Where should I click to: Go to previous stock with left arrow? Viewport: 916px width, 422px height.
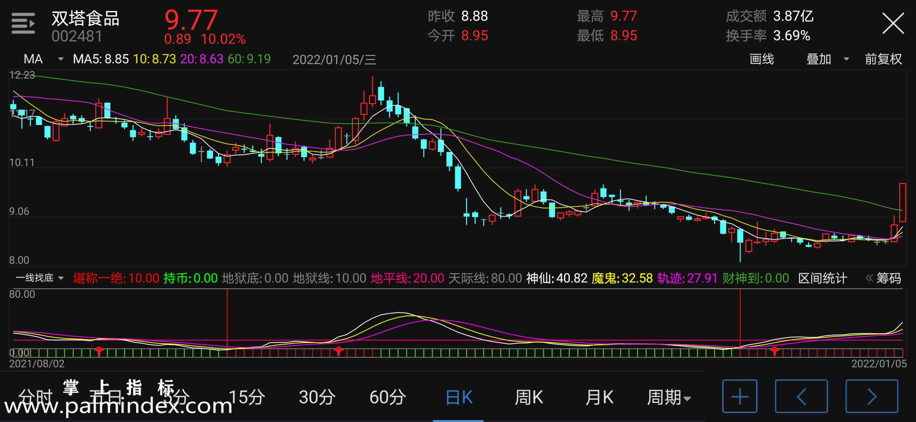[x=801, y=396]
